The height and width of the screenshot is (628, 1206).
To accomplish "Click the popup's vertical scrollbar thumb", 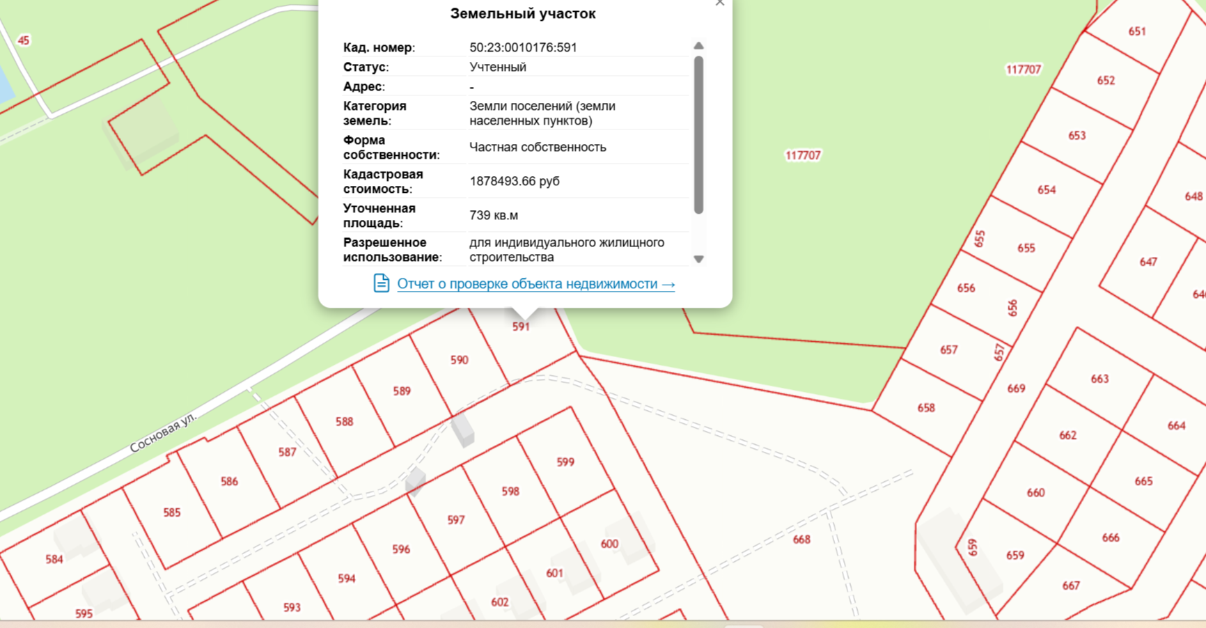I will (698, 134).
